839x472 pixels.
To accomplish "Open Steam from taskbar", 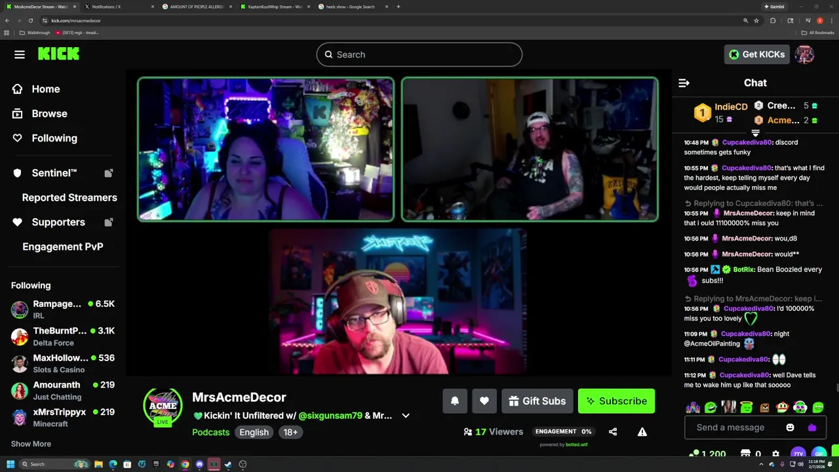I will (228, 464).
